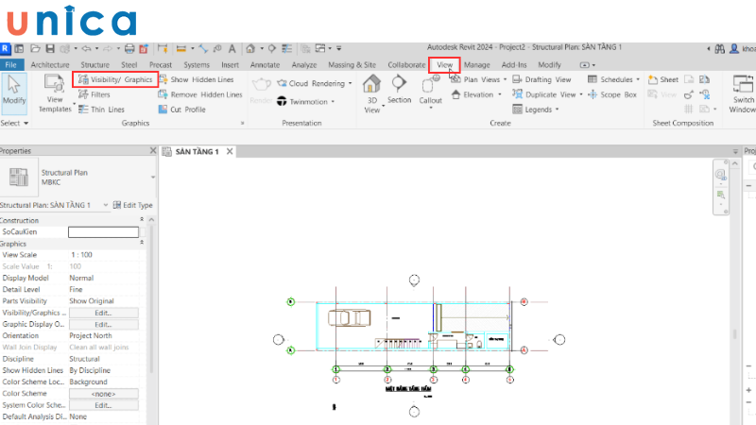Collapse the Graphics properties section
The width and height of the screenshot is (756, 425).
pos(142,243)
